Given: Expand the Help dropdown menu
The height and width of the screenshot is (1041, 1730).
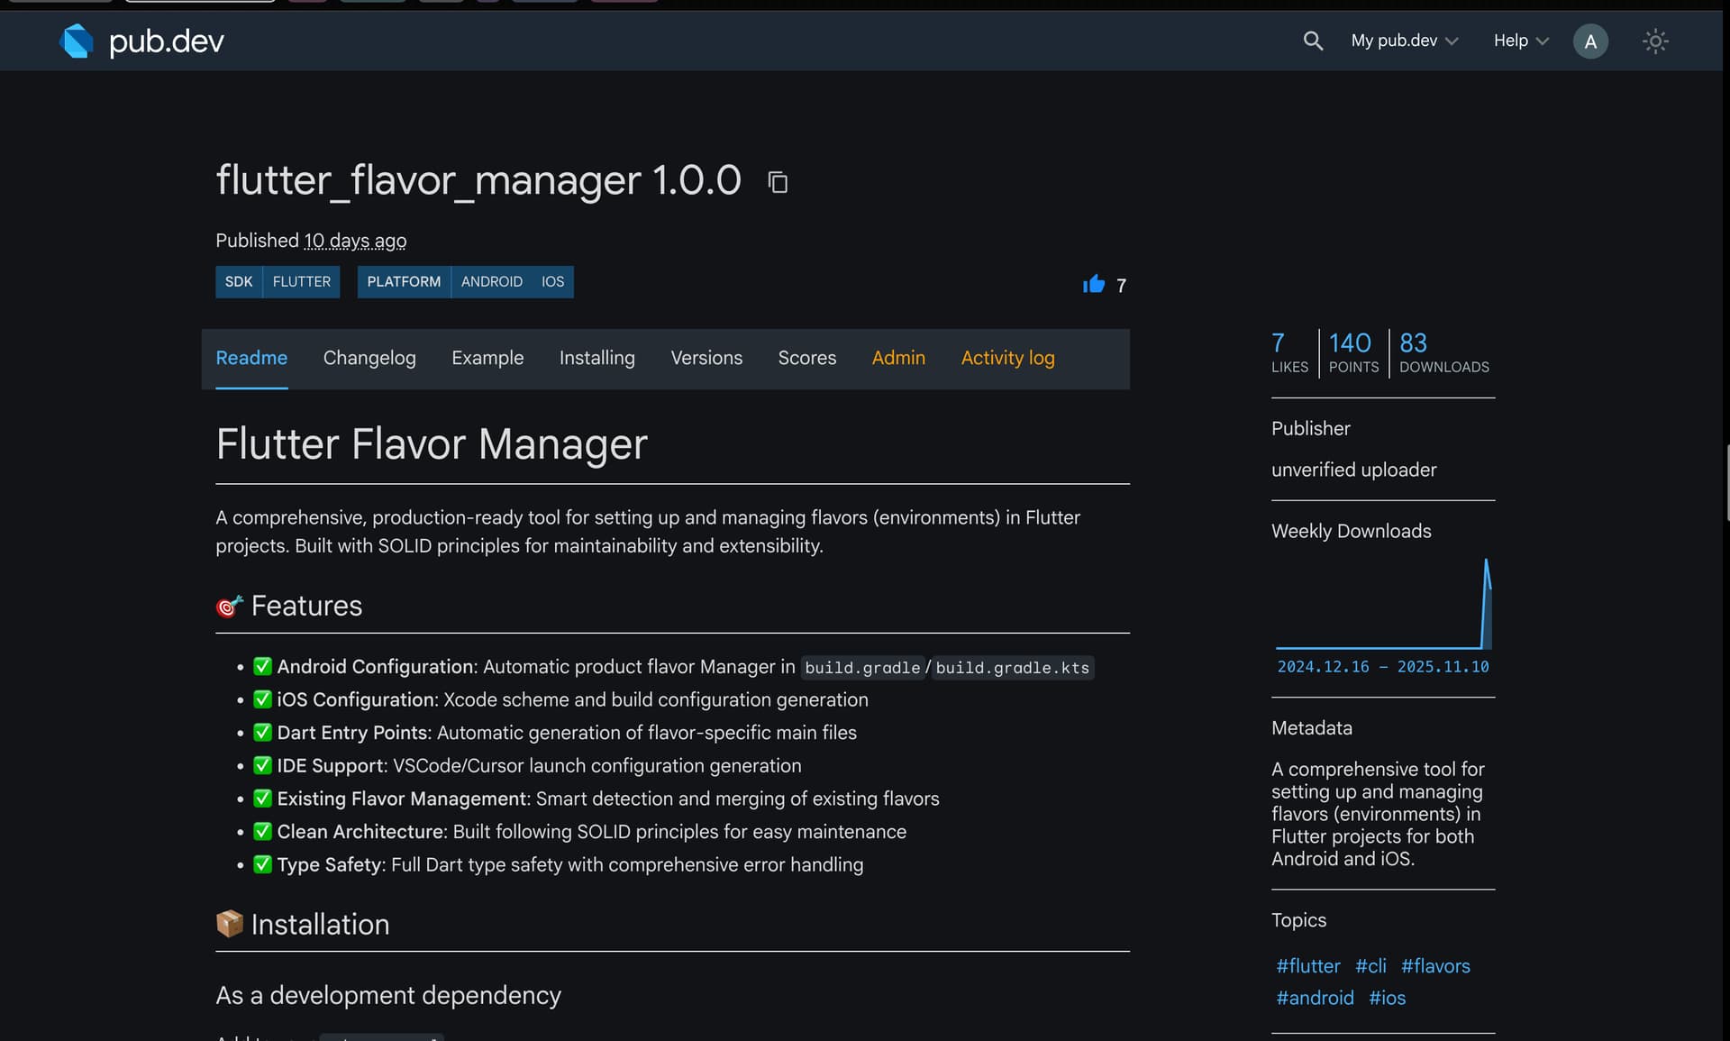Looking at the screenshot, I should (x=1520, y=41).
